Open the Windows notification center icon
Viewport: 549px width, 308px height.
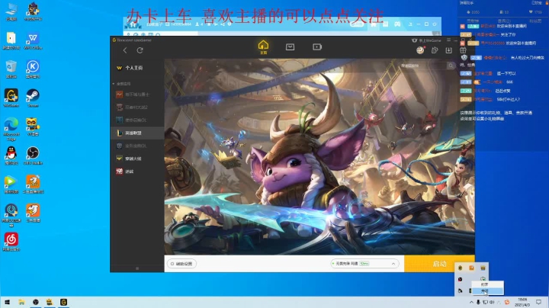(x=538, y=302)
